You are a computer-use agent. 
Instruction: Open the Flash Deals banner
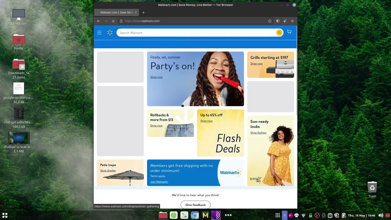[x=221, y=133]
